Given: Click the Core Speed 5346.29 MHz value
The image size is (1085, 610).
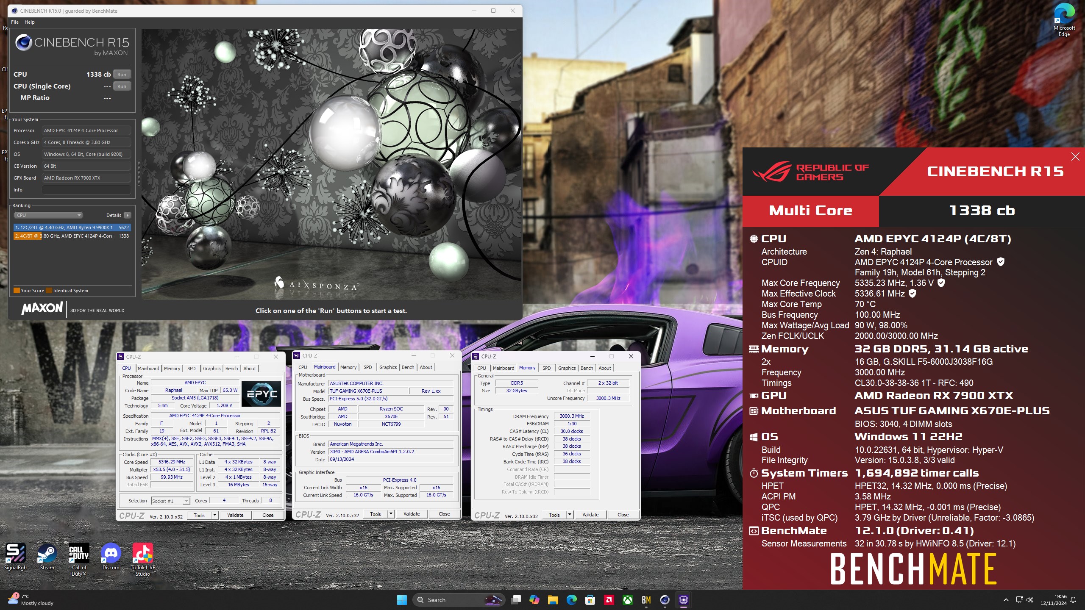Looking at the screenshot, I should point(172,462).
